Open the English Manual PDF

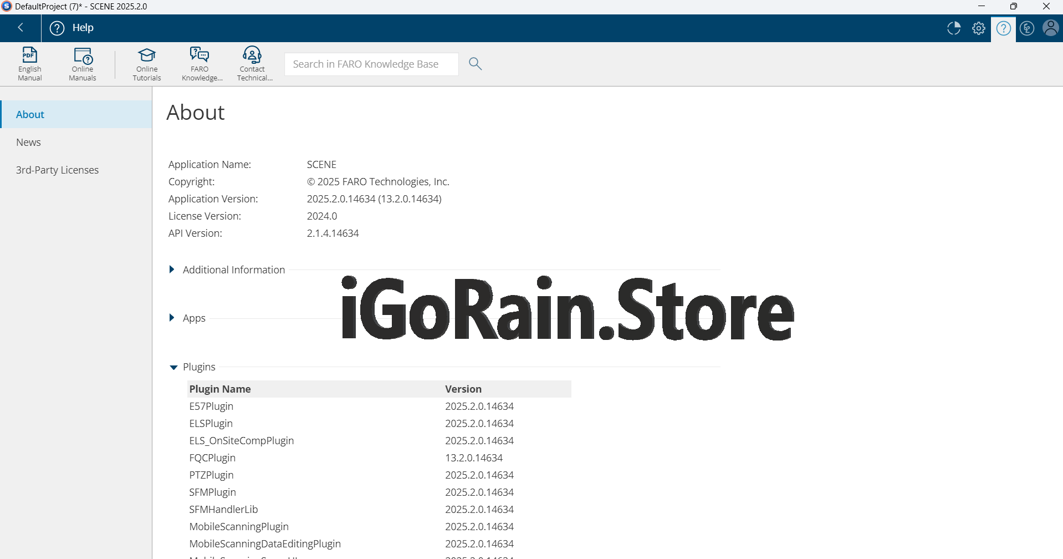tap(29, 64)
